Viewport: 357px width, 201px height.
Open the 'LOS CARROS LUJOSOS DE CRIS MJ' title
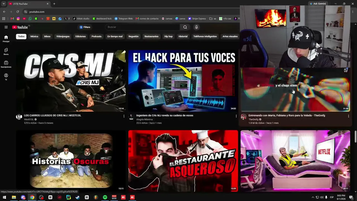52,115
